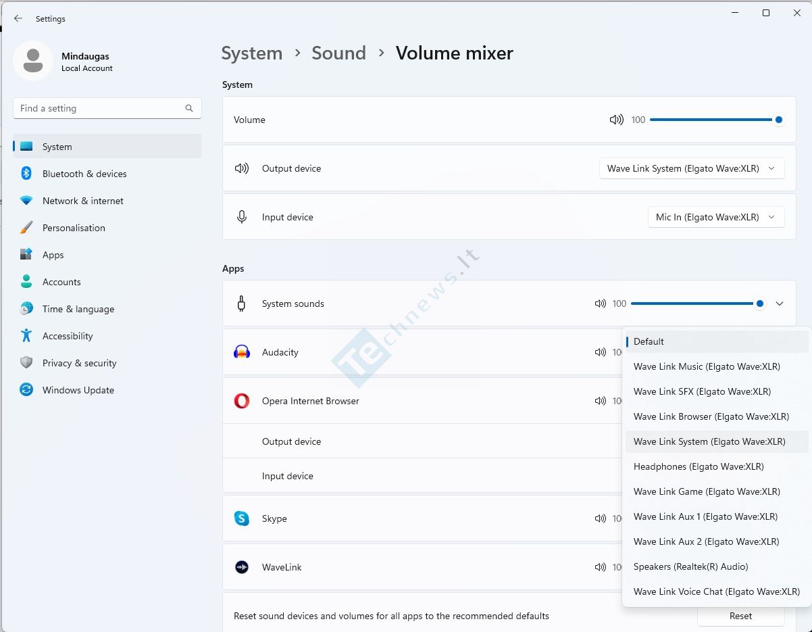
Task: Click the Privacy shield icon in sidebar
Action: pyautogui.click(x=26, y=363)
